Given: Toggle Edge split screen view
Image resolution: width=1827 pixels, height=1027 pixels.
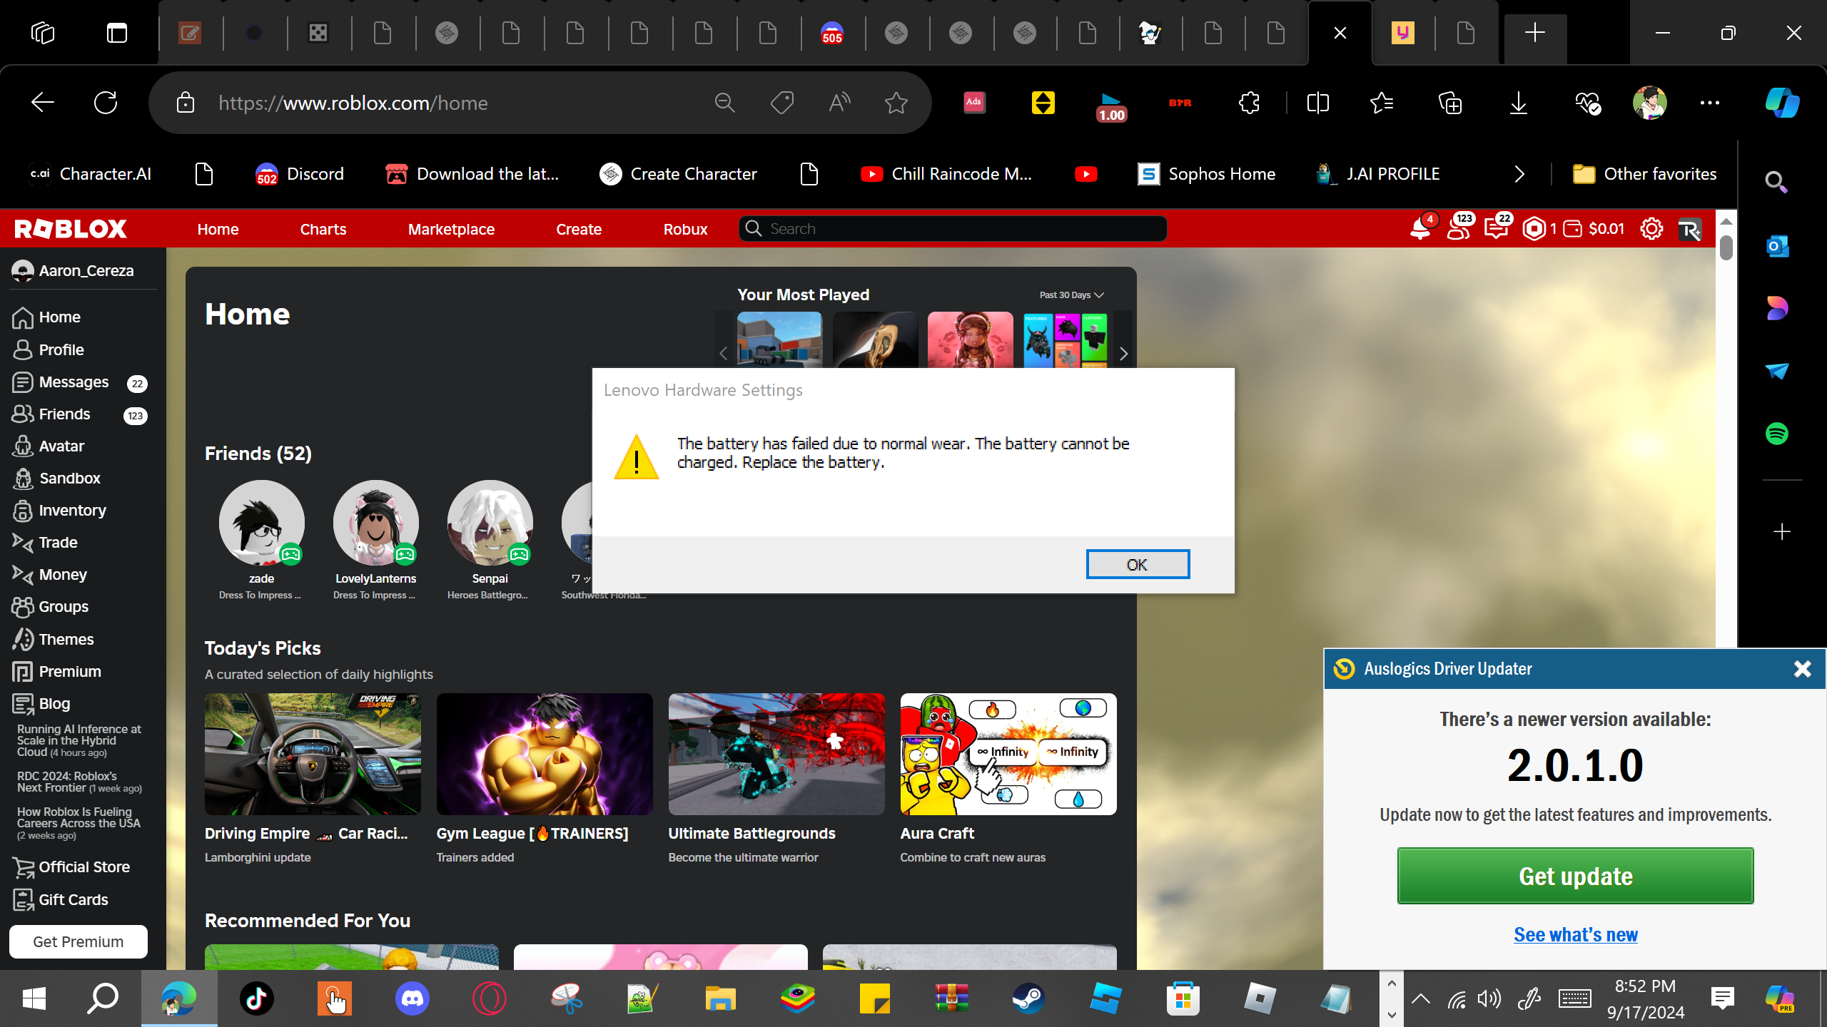Looking at the screenshot, I should 1317,103.
